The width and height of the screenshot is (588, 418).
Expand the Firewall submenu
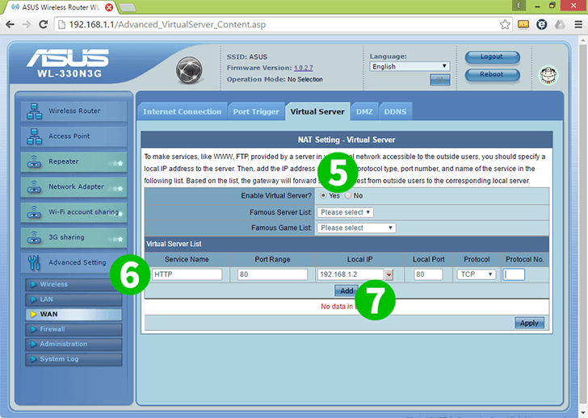click(x=73, y=329)
